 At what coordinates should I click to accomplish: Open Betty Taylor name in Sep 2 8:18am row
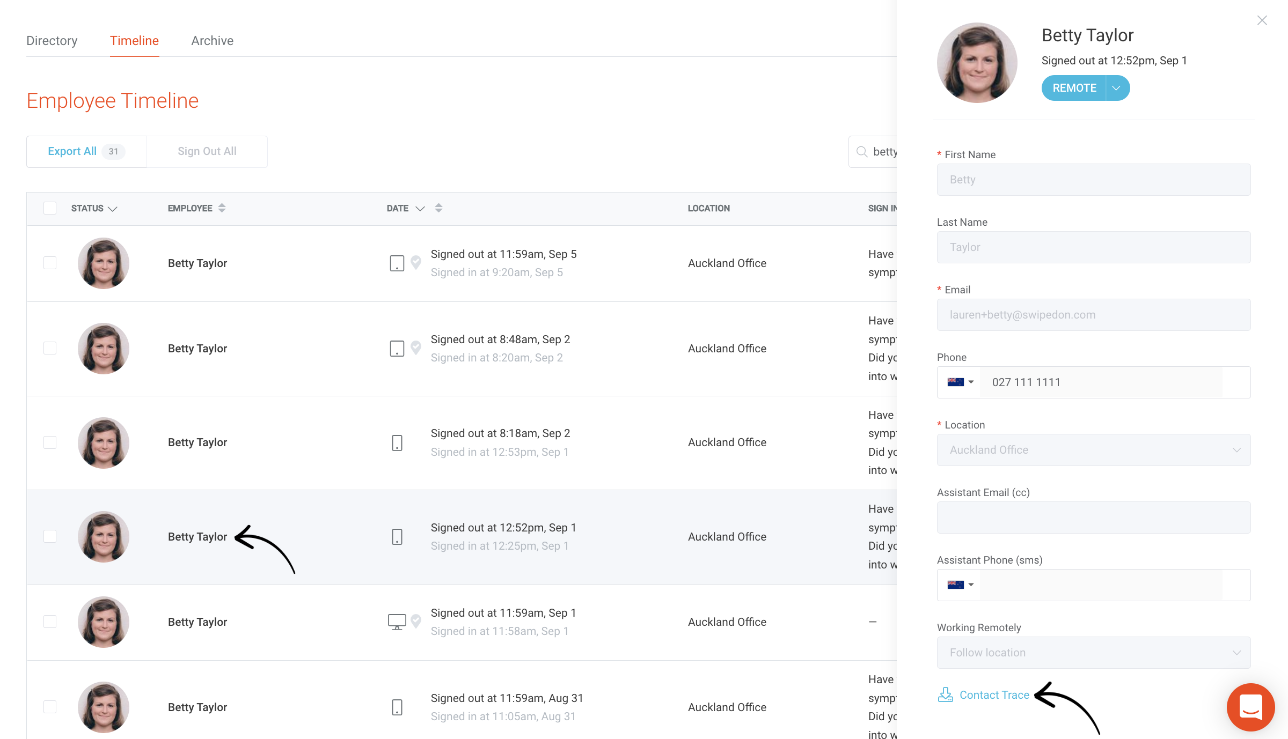(197, 442)
